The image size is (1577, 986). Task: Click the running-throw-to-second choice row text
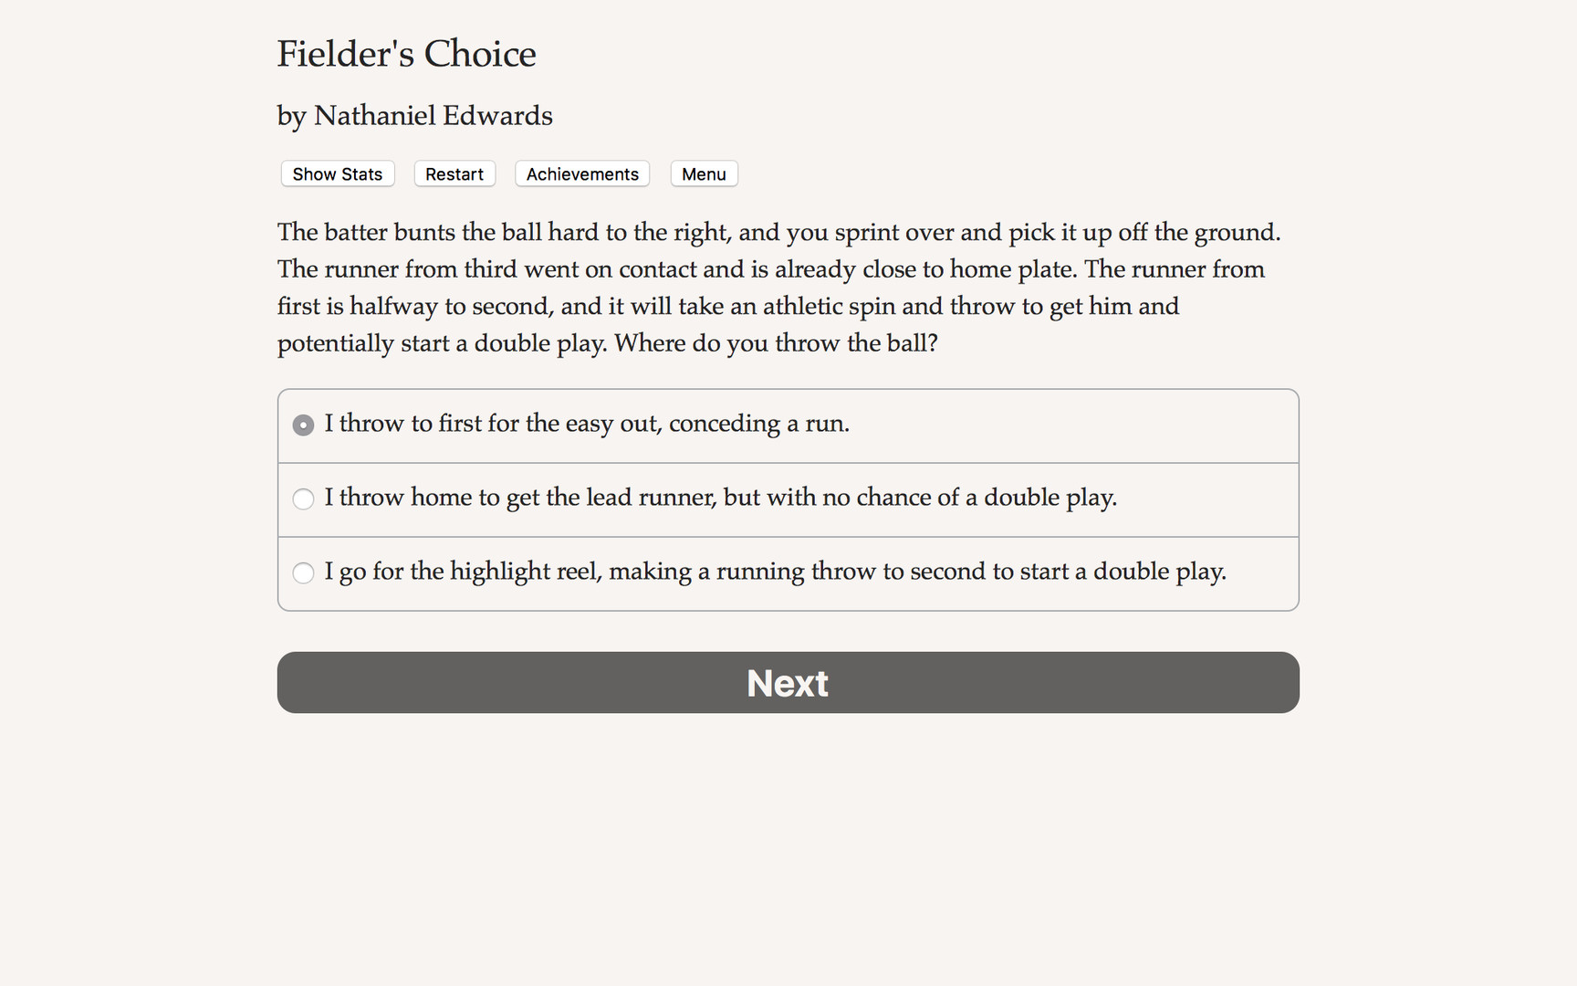click(776, 572)
